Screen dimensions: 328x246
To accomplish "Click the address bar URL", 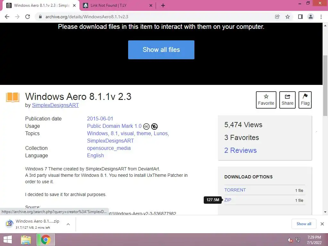I will click(87, 17).
